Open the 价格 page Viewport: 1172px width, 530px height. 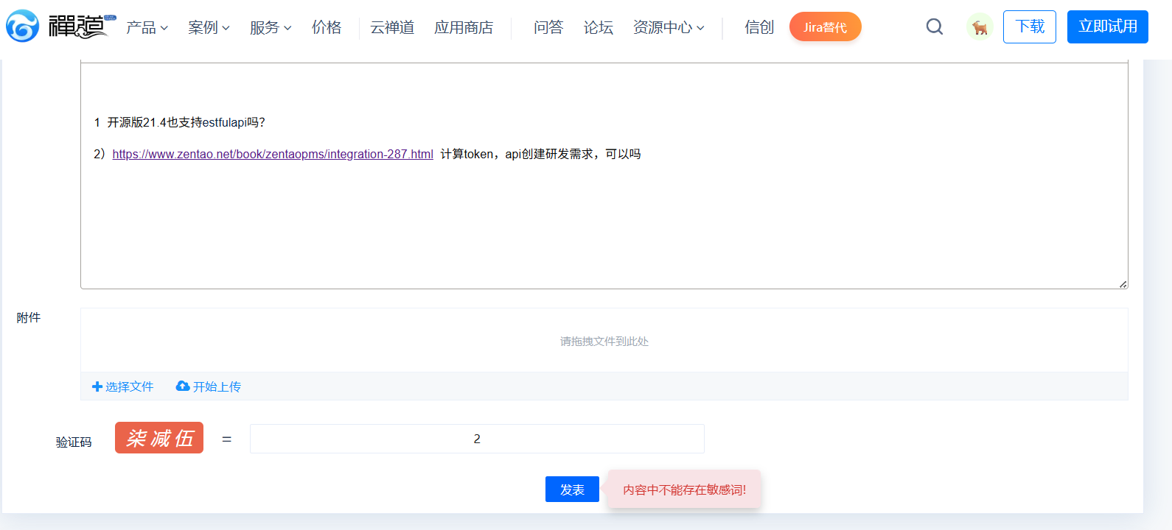tap(327, 27)
